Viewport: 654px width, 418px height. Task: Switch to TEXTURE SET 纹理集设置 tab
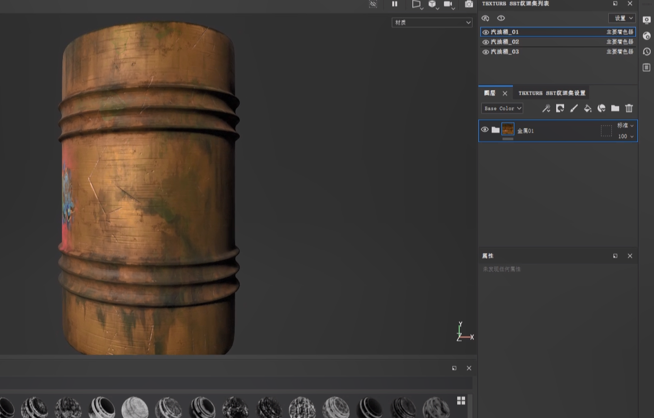pyautogui.click(x=551, y=93)
